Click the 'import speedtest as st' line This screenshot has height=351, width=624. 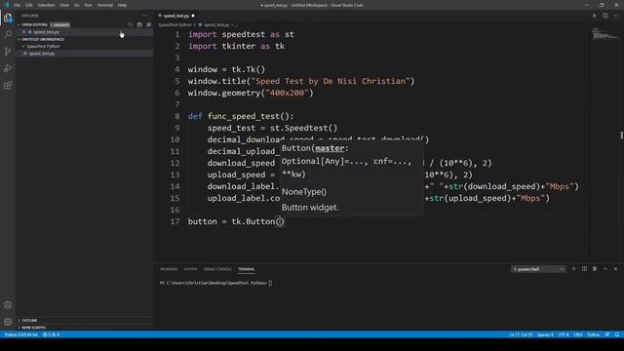click(x=241, y=34)
